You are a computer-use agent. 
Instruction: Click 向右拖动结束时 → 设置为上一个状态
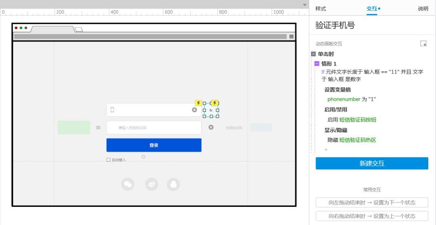[372, 216]
